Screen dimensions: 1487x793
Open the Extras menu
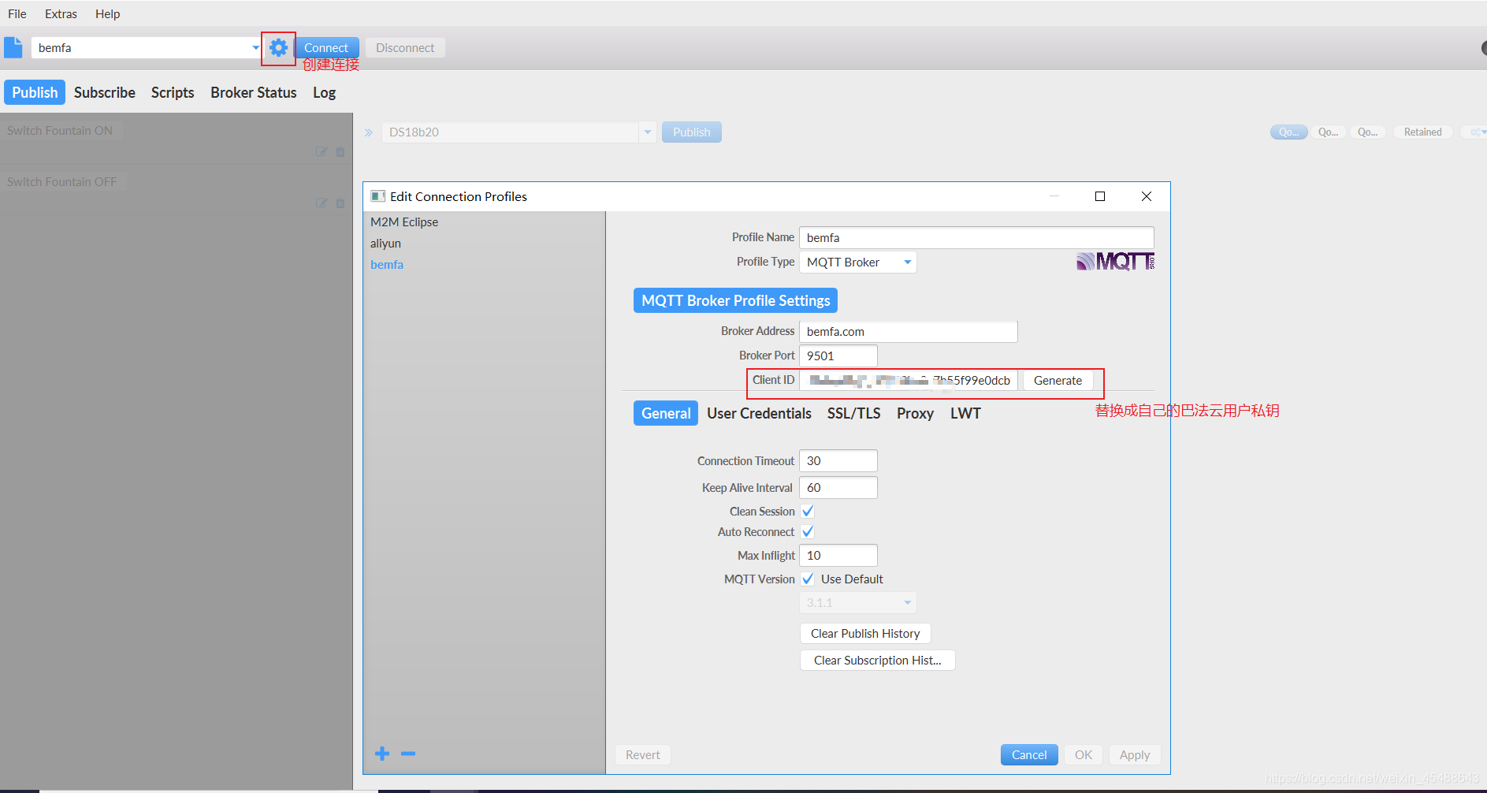[61, 13]
